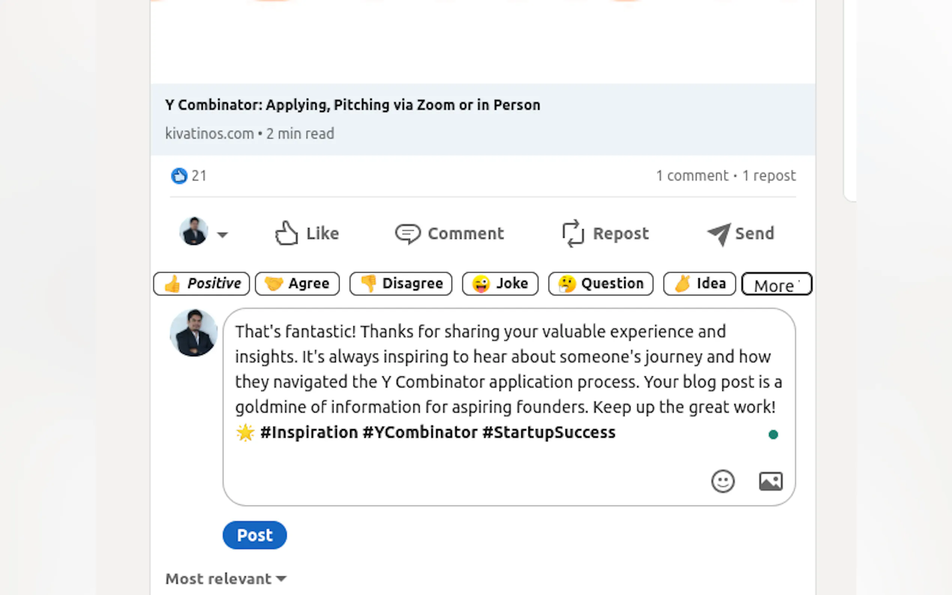Click the Comment speech bubble icon

pyautogui.click(x=408, y=234)
